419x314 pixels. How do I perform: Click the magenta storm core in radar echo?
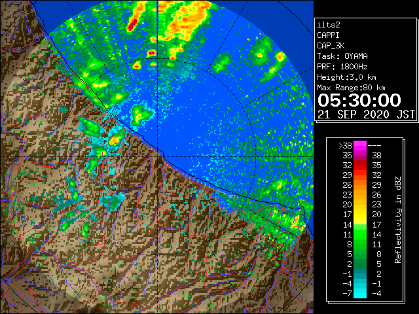132,24
